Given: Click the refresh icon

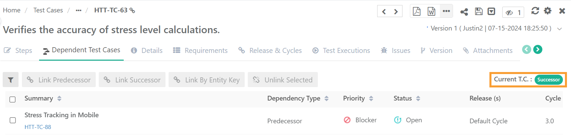Looking at the screenshot, I should point(535,11).
